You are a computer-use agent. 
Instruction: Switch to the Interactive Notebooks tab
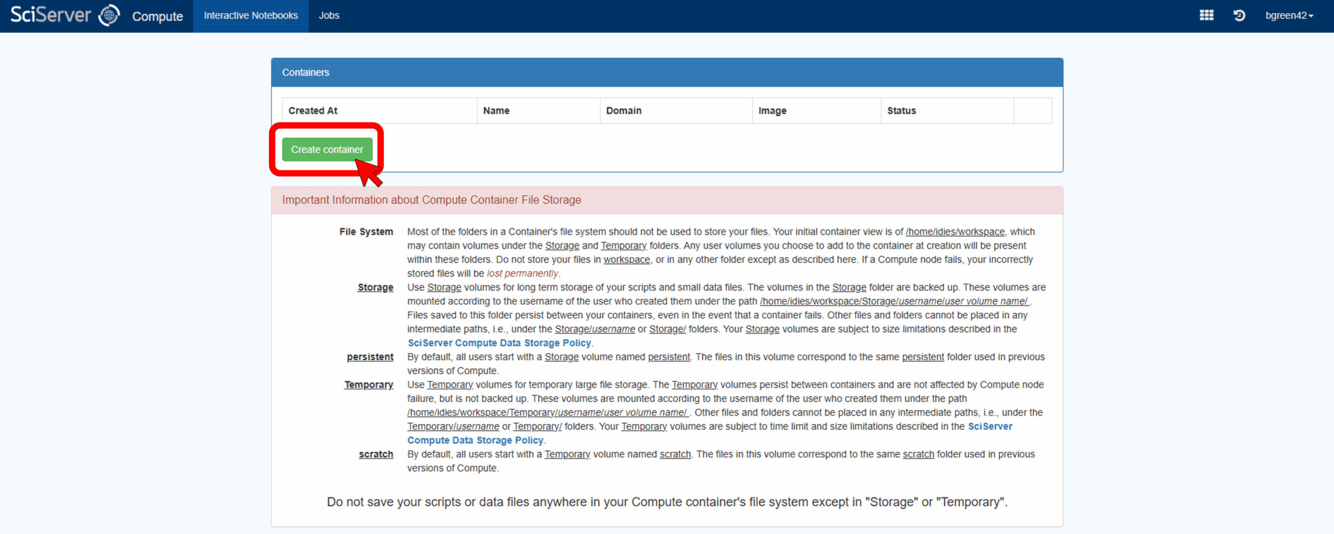[x=251, y=16]
